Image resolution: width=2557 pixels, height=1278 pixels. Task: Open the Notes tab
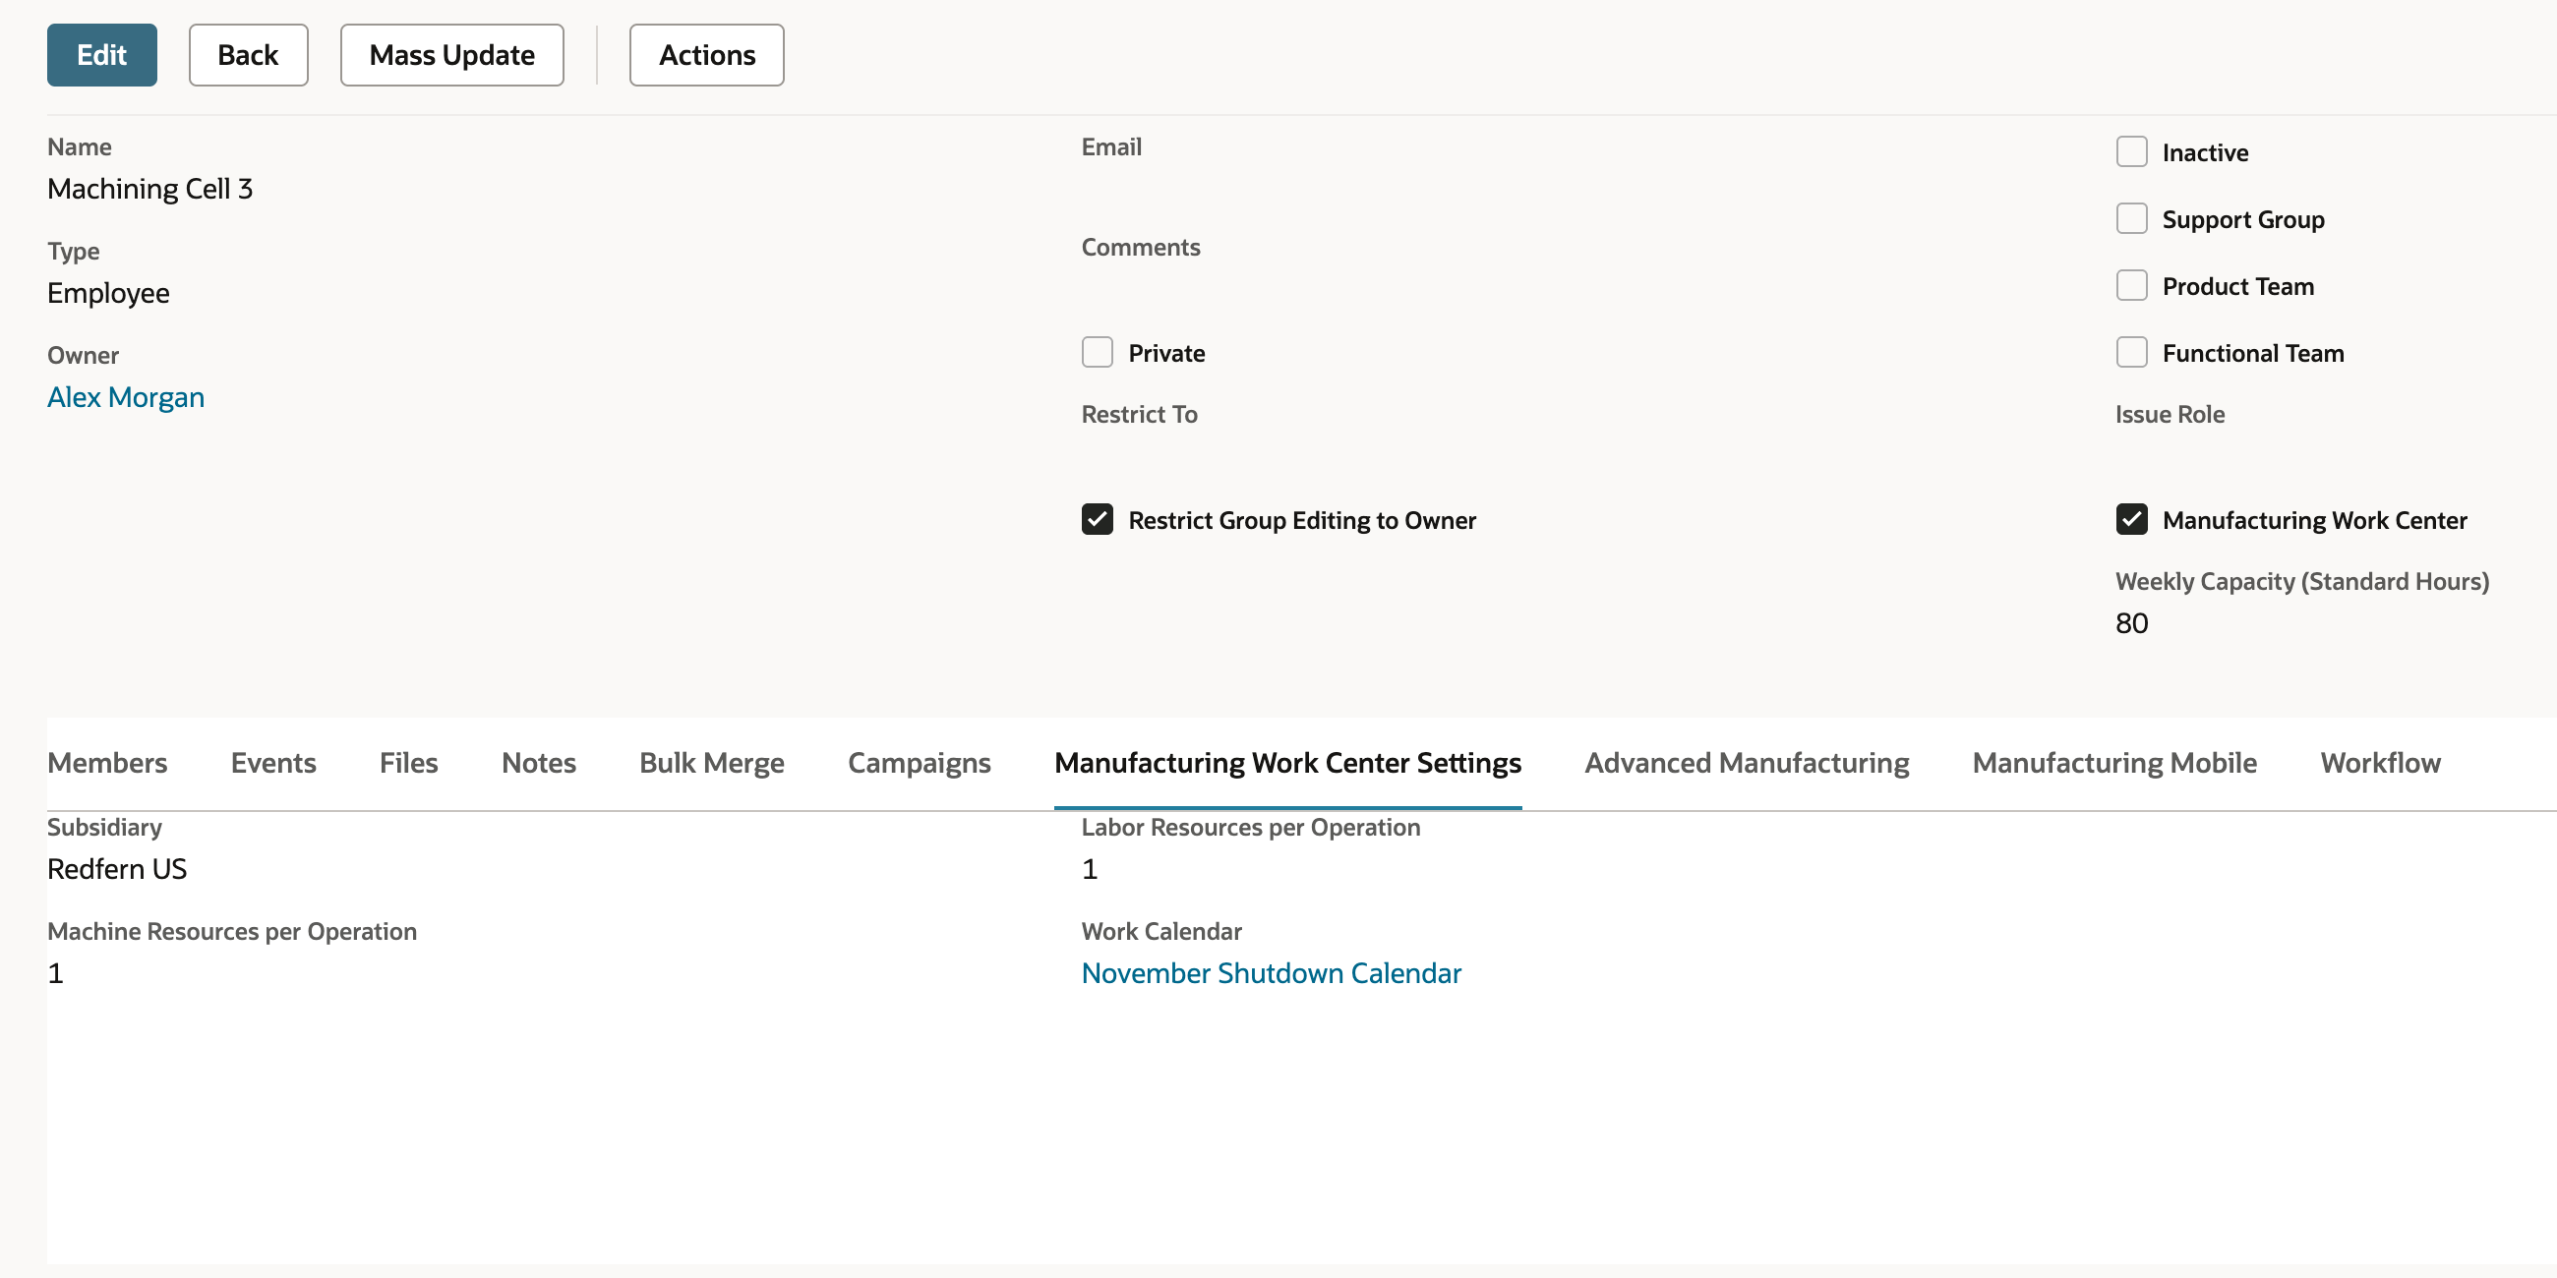tap(538, 762)
